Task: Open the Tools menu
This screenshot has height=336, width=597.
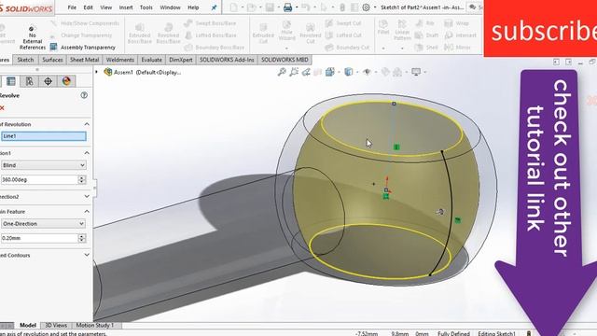Action: tap(146, 7)
